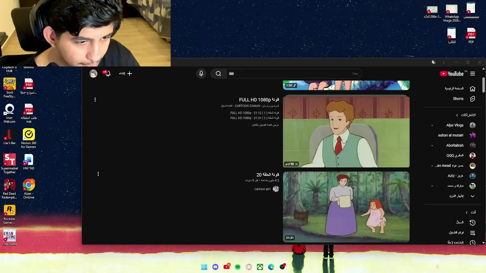The width and height of the screenshot is (486, 273).
Task: Click the CARTOON ZAMAN channel name
Action: [250, 106]
